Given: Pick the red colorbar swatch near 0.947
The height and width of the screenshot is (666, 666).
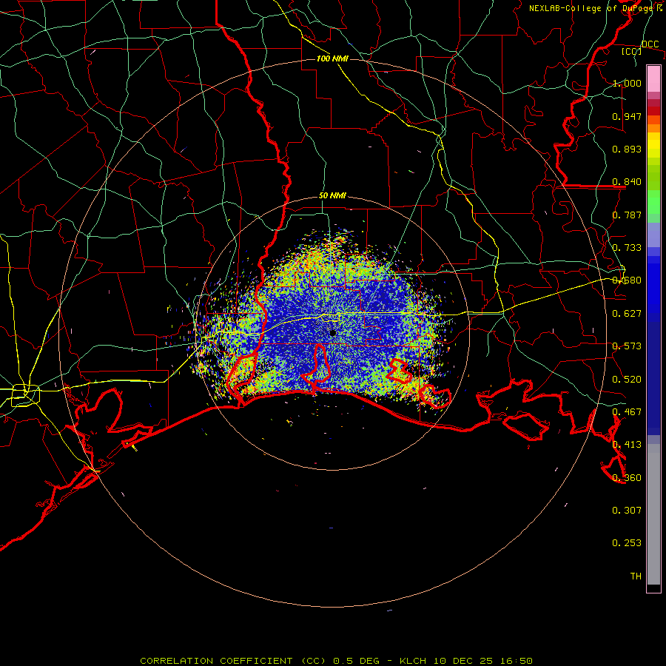Looking at the screenshot, I should tap(653, 111).
